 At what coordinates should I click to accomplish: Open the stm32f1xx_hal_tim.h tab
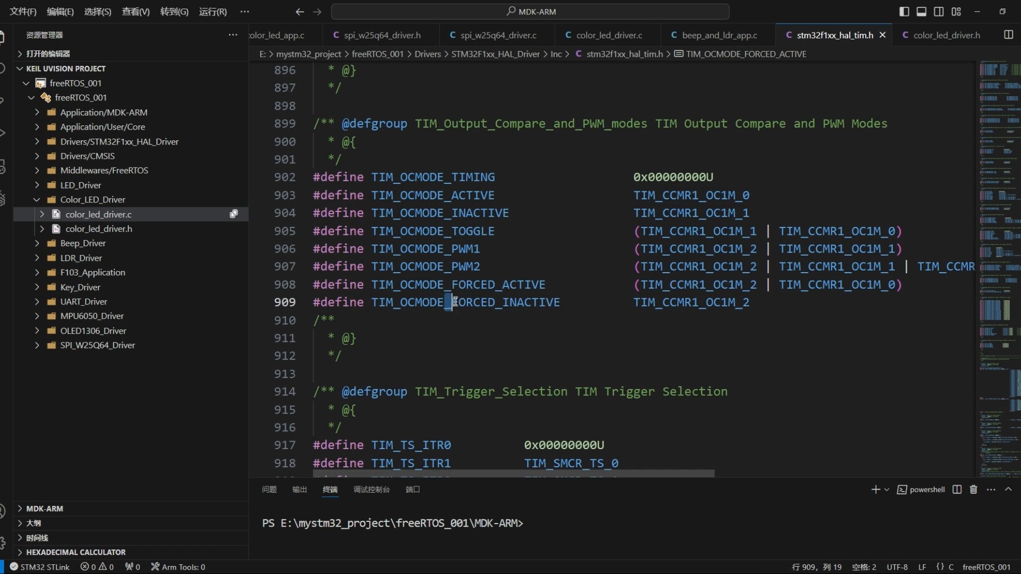tap(834, 35)
